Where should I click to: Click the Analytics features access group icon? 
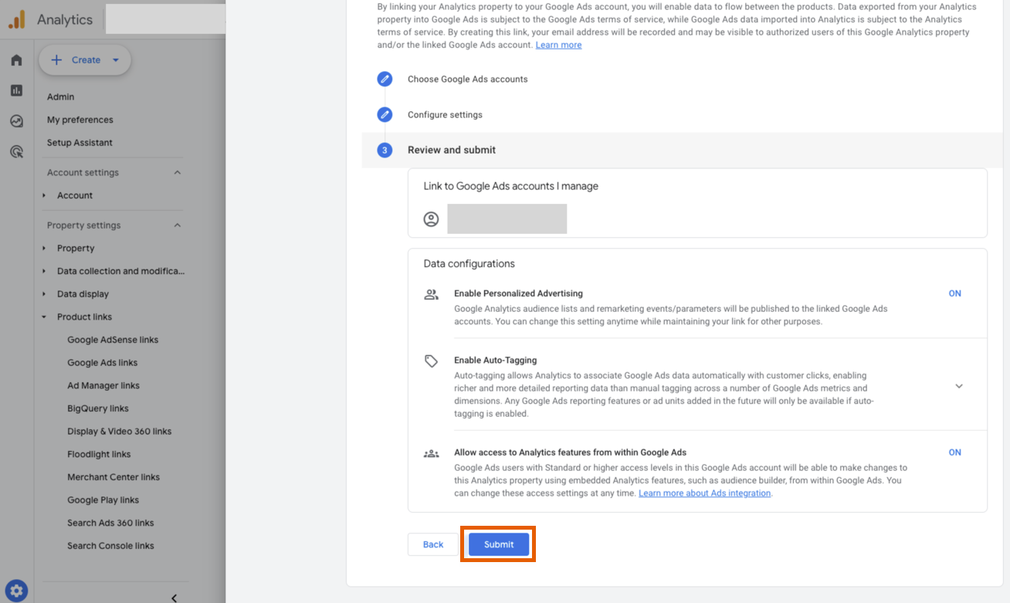pyautogui.click(x=431, y=453)
